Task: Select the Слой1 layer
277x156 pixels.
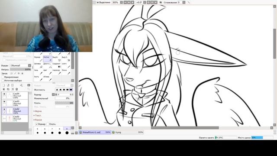Action: [x=15, y=118]
